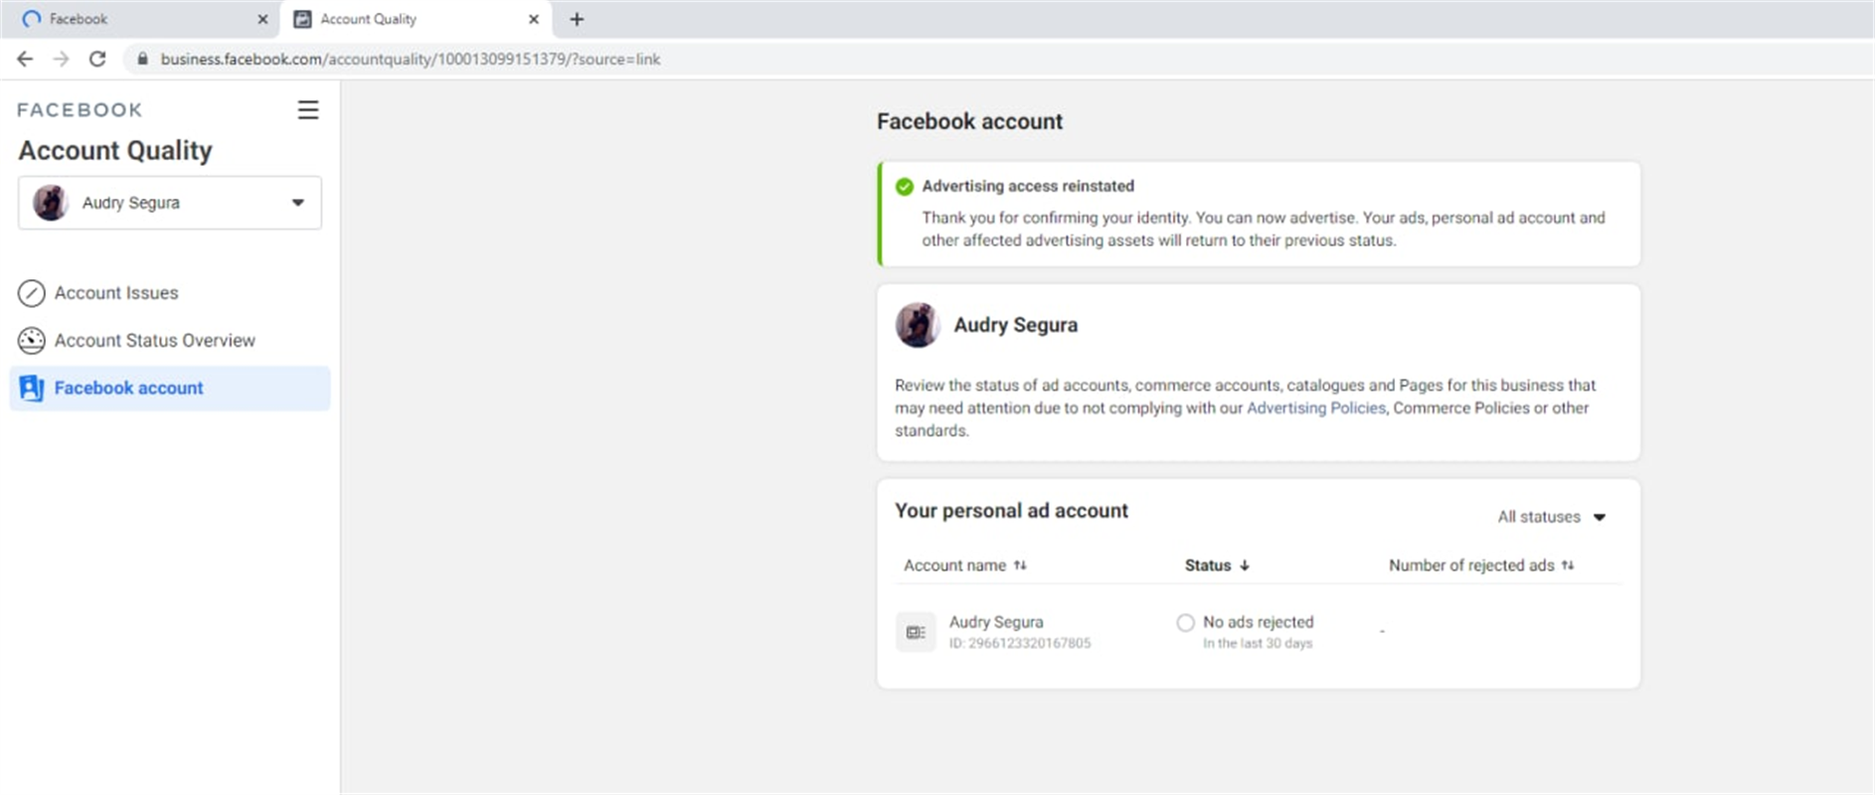Open the hamburger menu in the sidebar

[x=308, y=110]
